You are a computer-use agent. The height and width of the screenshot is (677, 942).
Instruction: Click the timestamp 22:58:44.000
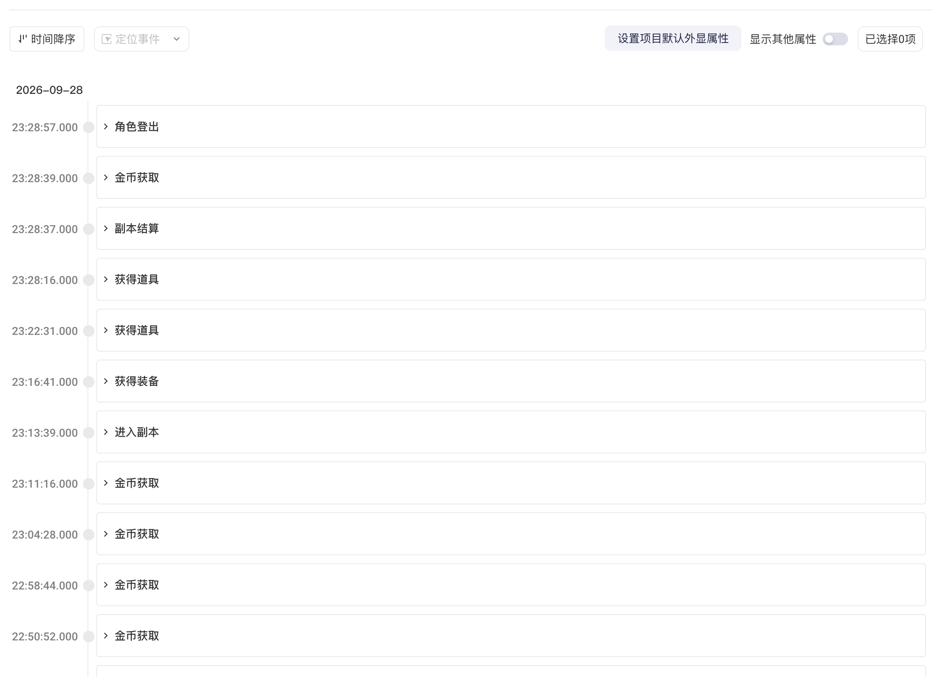click(45, 586)
